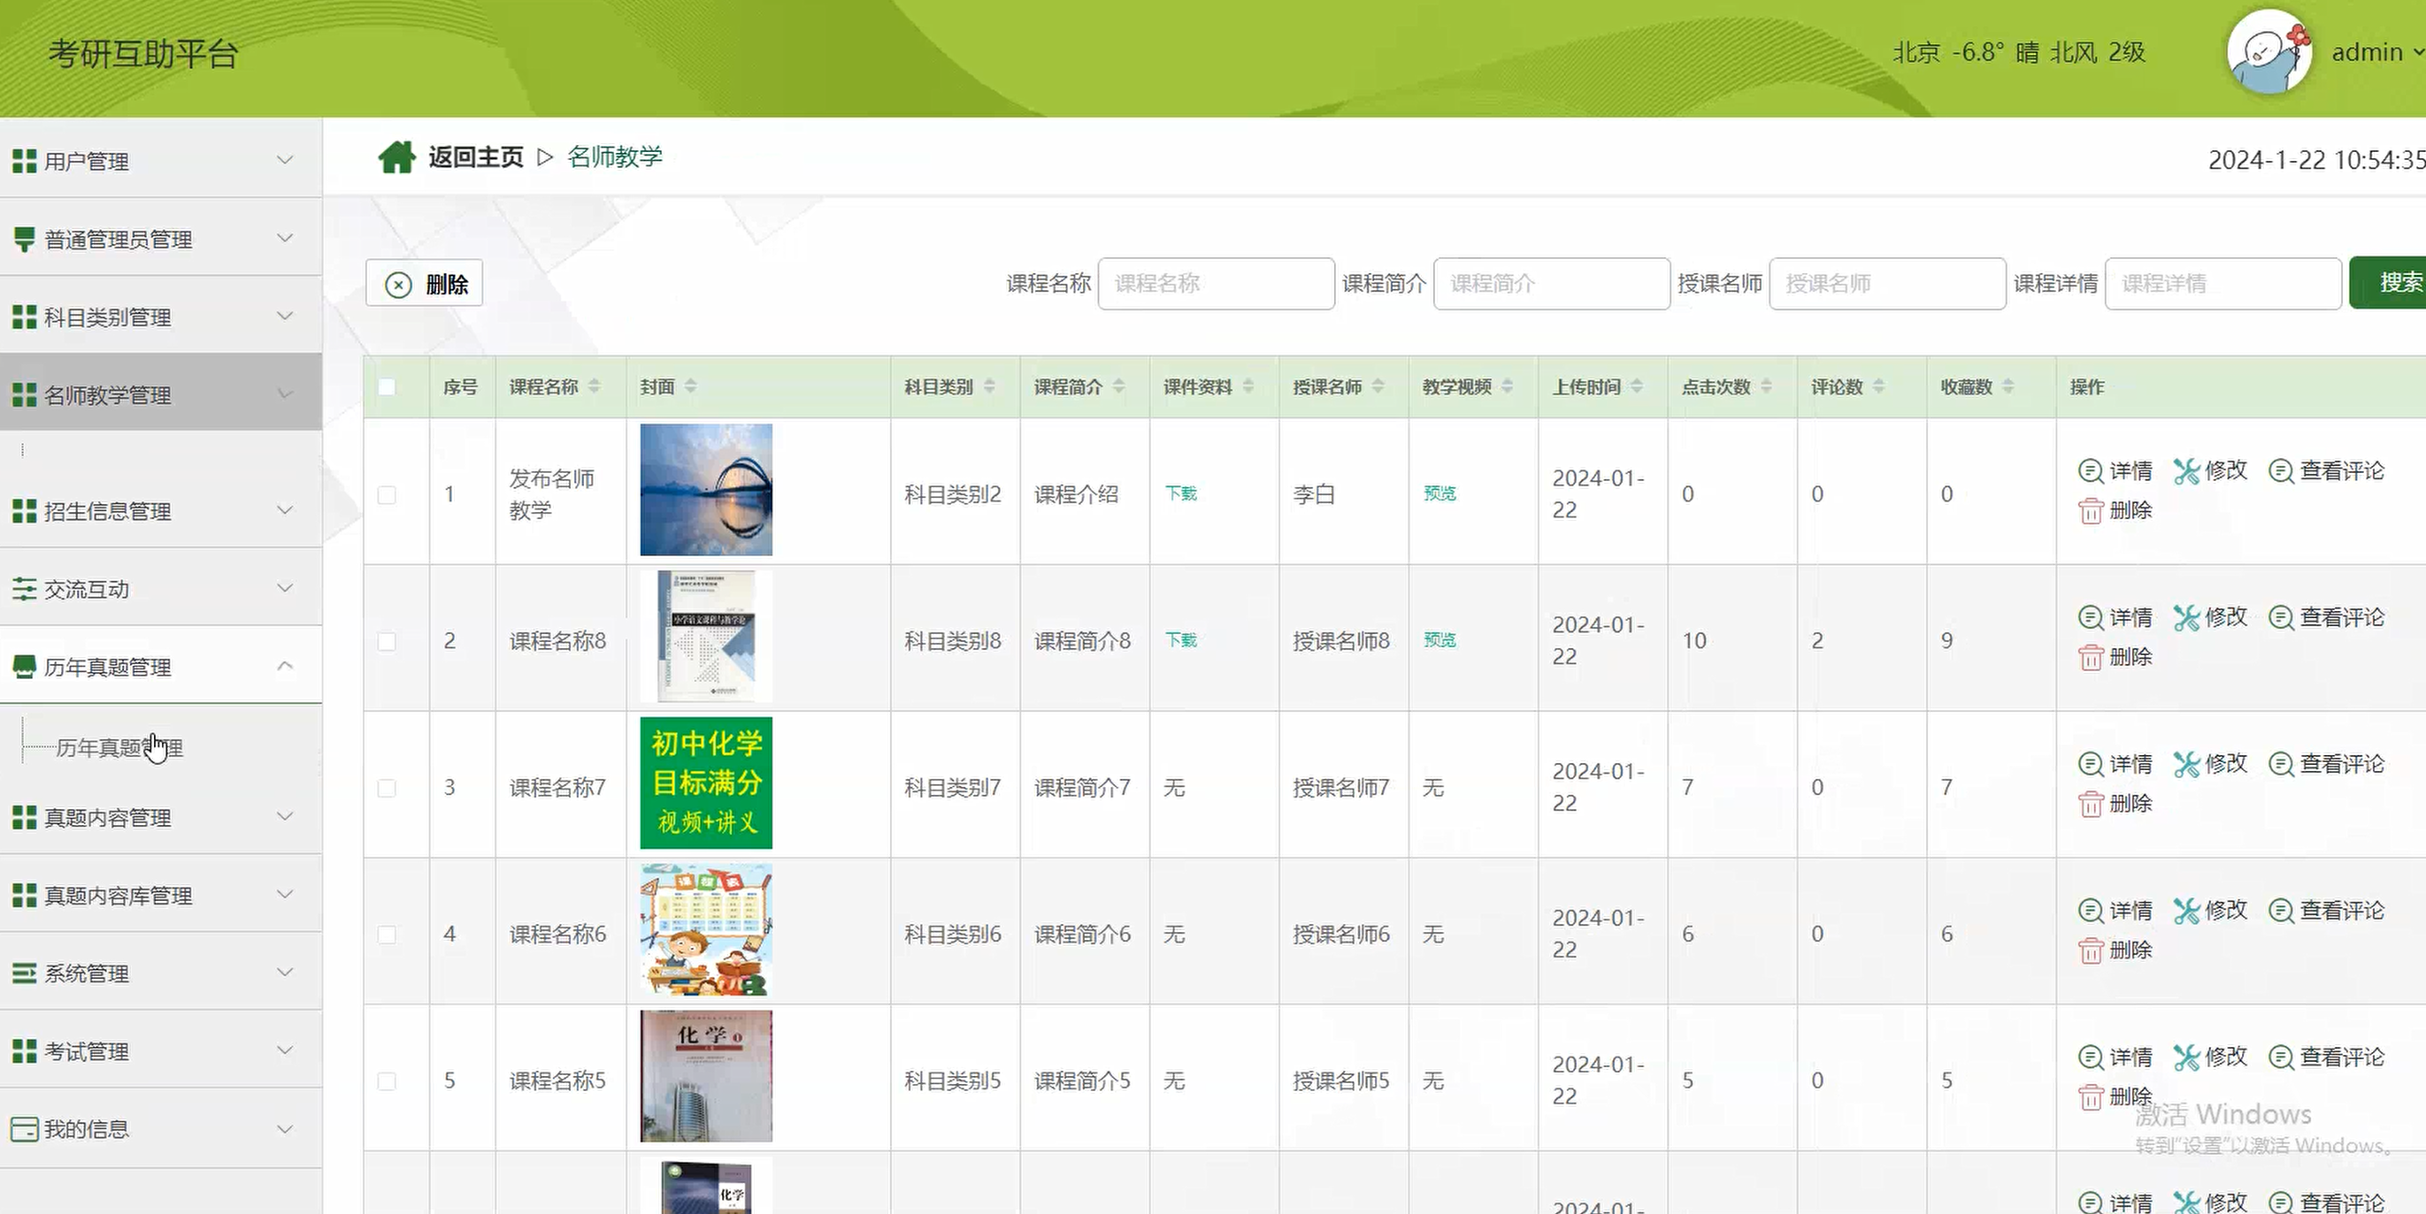Image resolution: width=2426 pixels, height=1214 pixels.
Task: Click the 交流互动 sidebar icon
Action: click(x=25, y=589)
